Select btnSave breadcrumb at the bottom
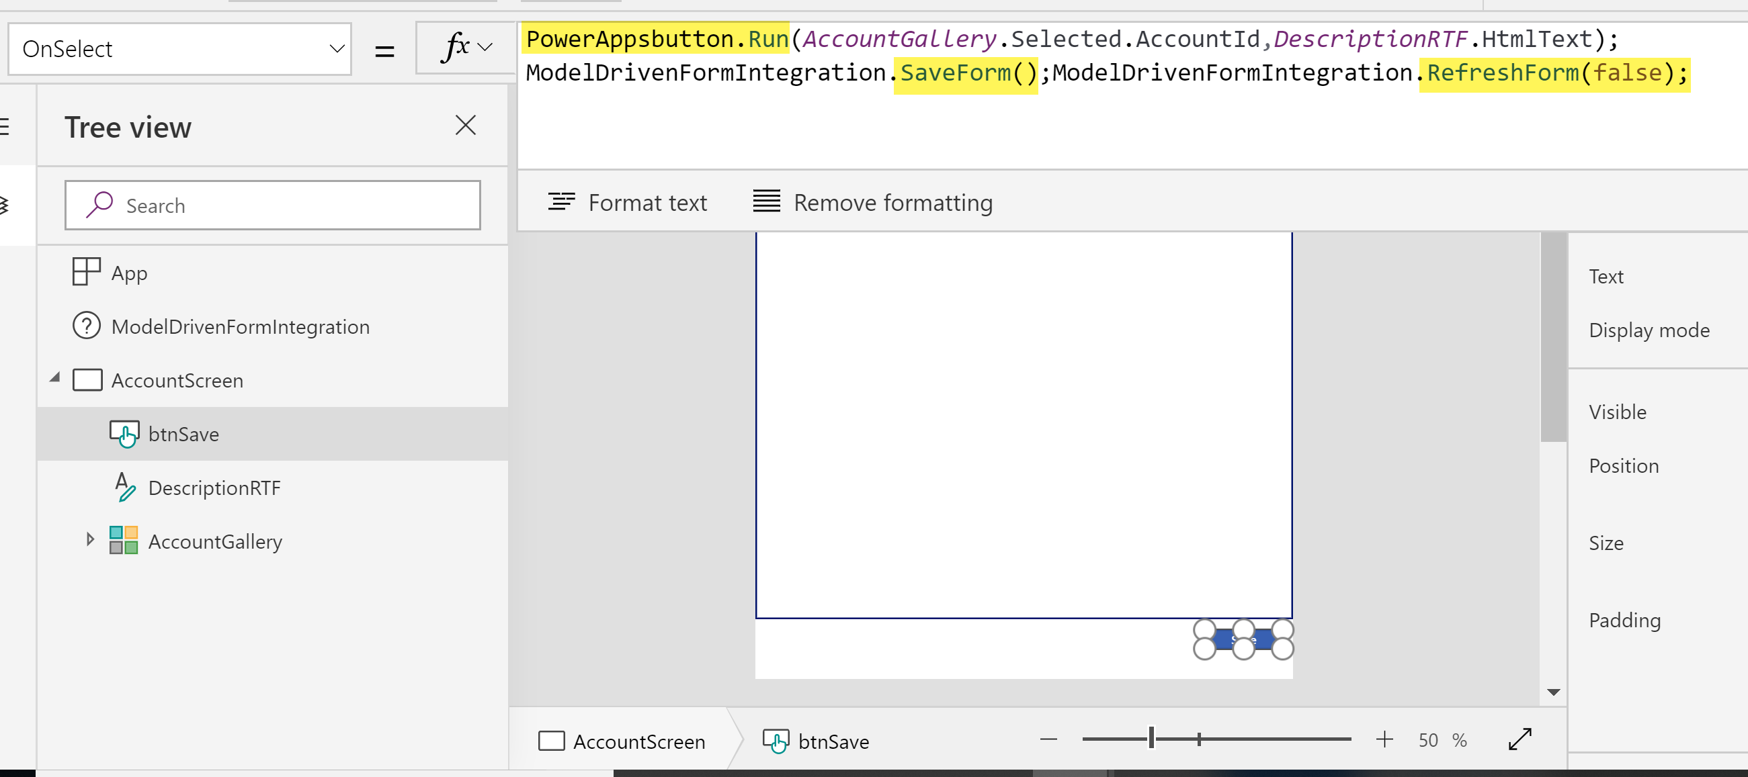This screenshot has width=1748, height=777. [x=817, y=741]
